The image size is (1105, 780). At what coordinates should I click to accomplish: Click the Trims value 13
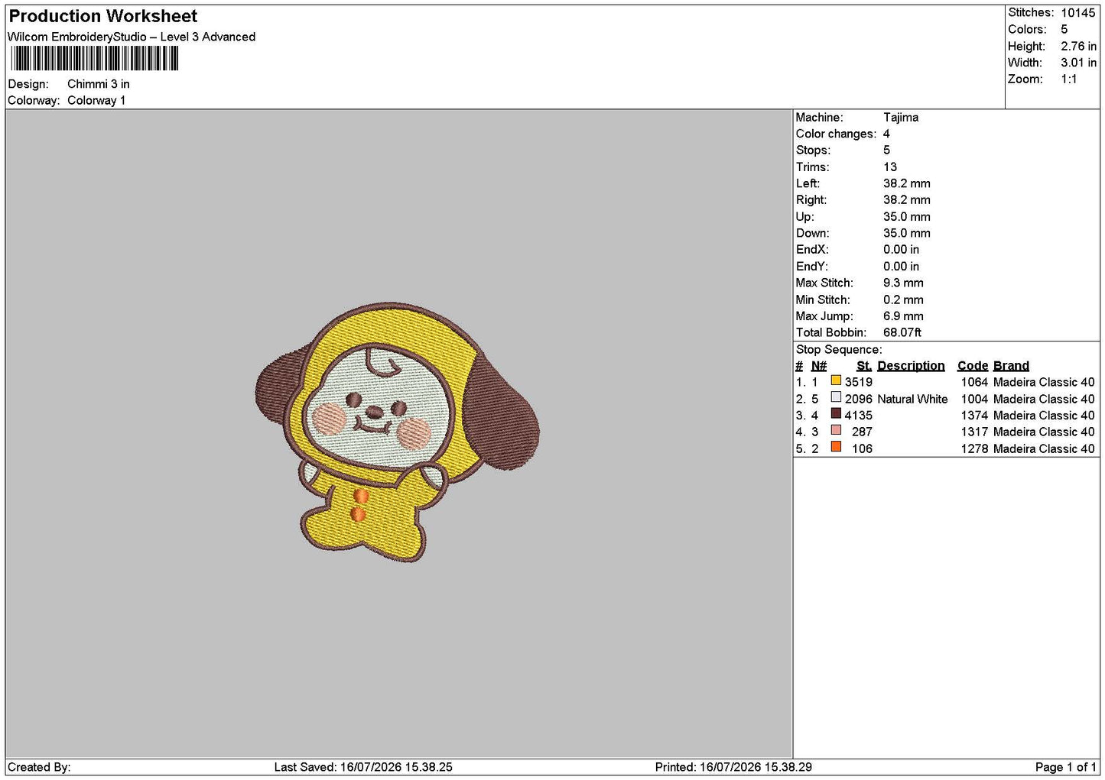click(890, 167)
